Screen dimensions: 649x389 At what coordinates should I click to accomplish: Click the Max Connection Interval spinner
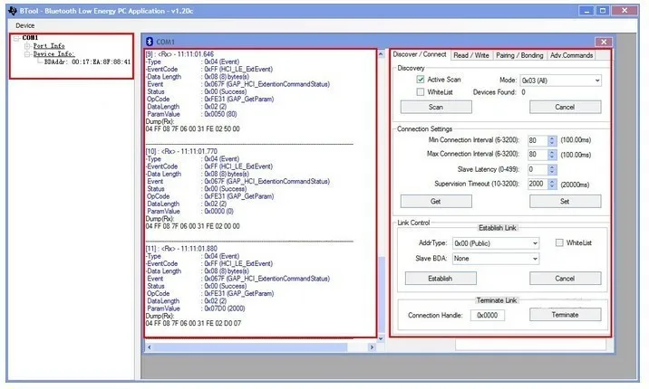tap(552, 155)
